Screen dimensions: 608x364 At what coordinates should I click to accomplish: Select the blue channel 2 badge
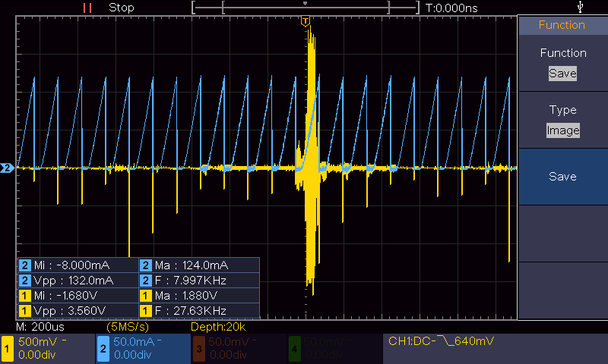[x=103, y=349]
